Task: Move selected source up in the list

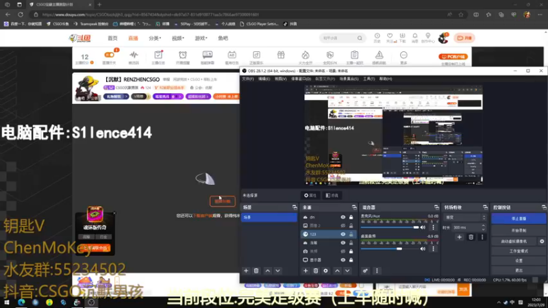Action: coord(337,270)
